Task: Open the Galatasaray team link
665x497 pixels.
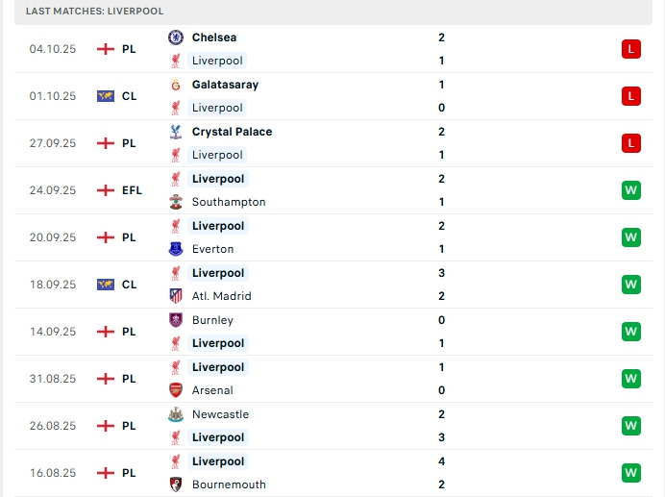Action: (225, 85)
